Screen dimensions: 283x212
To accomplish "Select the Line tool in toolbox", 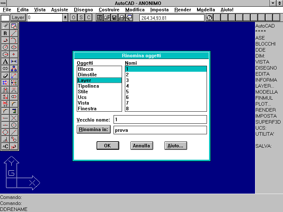I will click(x=14, y=33).
